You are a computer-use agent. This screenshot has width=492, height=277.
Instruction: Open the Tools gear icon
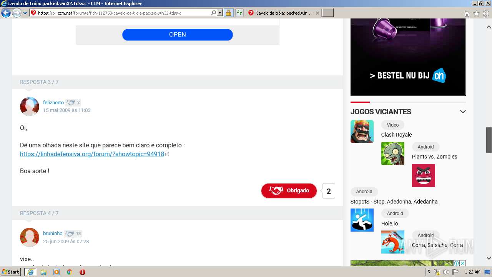tap(486, 13)
